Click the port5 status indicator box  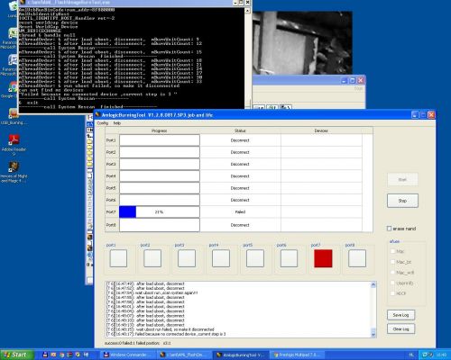(255, 258)
